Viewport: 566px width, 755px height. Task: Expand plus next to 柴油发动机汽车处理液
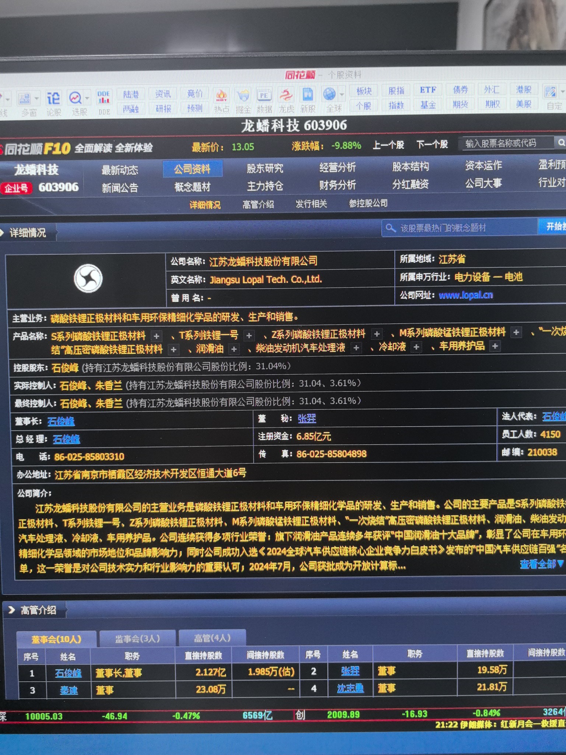[x=356, y=348]
